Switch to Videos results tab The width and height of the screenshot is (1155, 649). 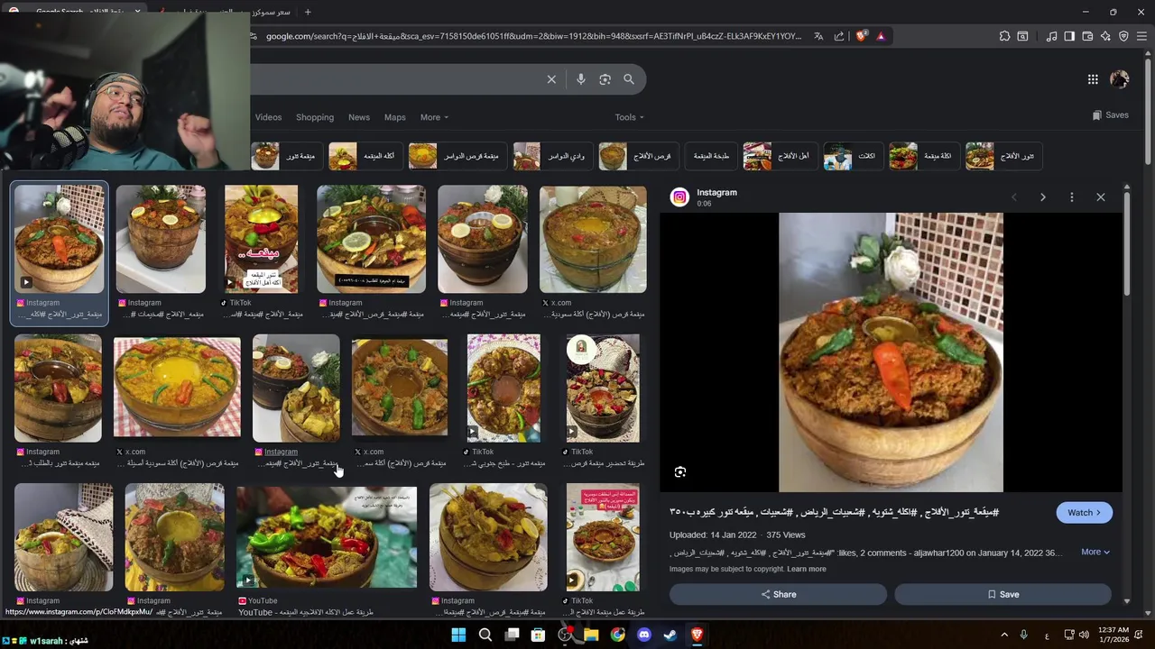click(x=268, y=117)
